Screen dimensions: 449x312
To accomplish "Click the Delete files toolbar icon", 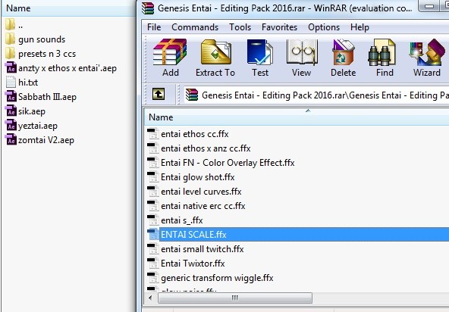I will [x=344, y=52].
